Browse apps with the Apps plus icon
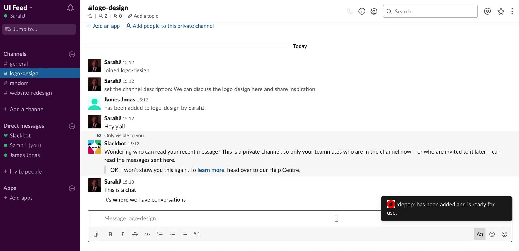This screenshot has height=251, width=519. (x=72, y=188)
